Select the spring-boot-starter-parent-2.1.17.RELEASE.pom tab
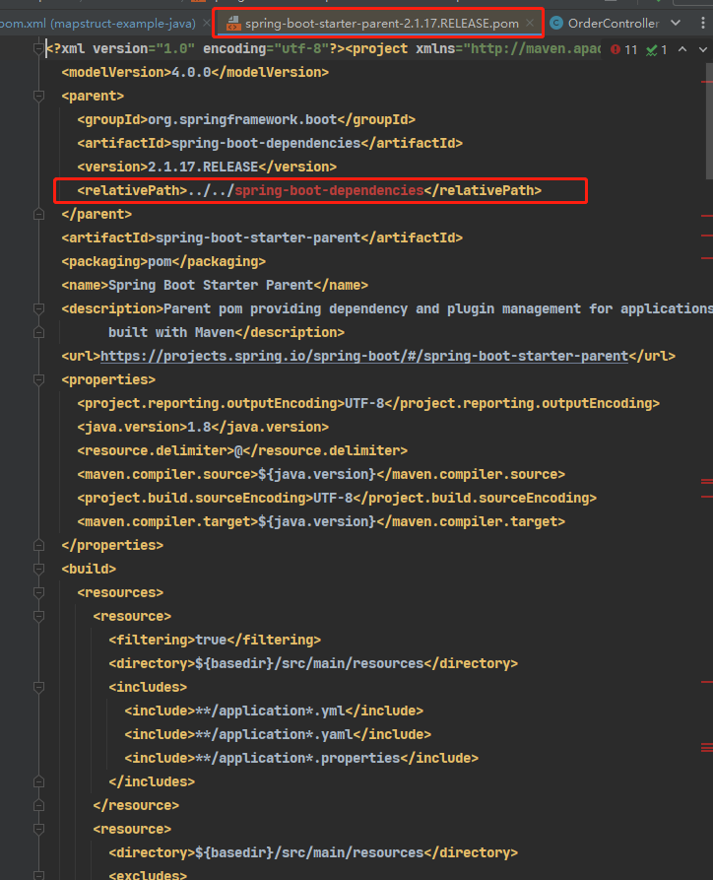This screenshot has height=880, width=713. [x=382, y=23]
